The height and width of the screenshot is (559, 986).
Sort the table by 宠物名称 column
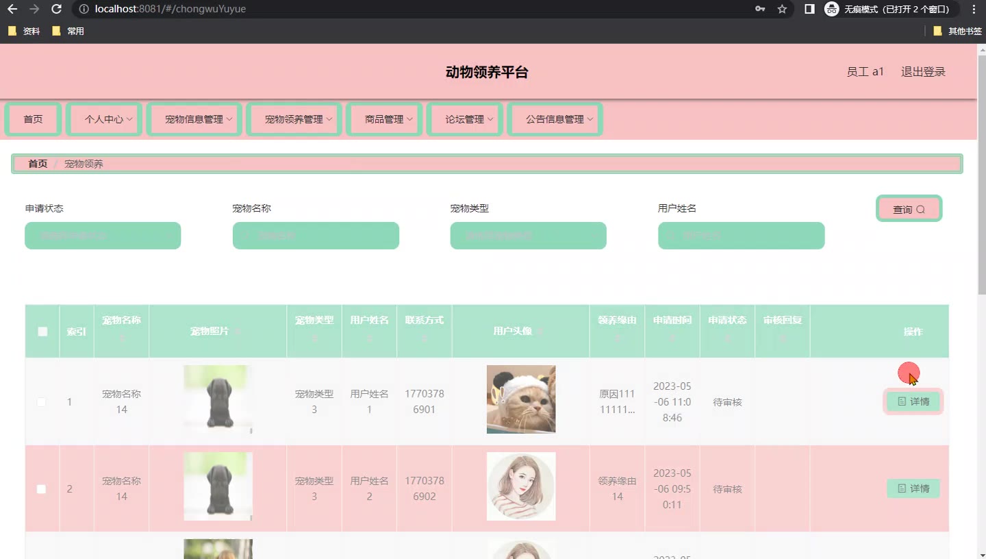coord(121,338)
